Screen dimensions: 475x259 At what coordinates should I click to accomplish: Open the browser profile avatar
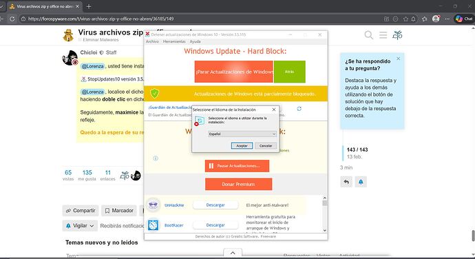[436, 19]
